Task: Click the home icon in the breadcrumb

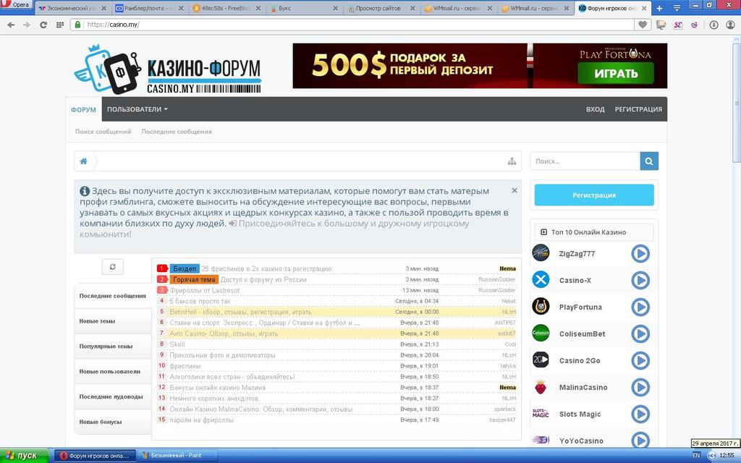Action: click(x=84, y=161)
